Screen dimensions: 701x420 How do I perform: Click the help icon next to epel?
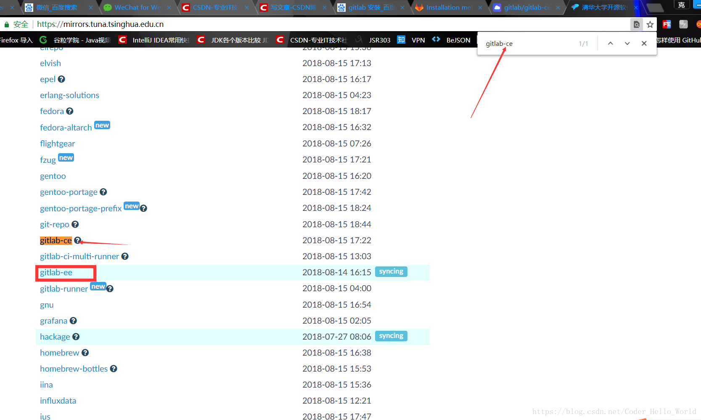coord(61,79)
